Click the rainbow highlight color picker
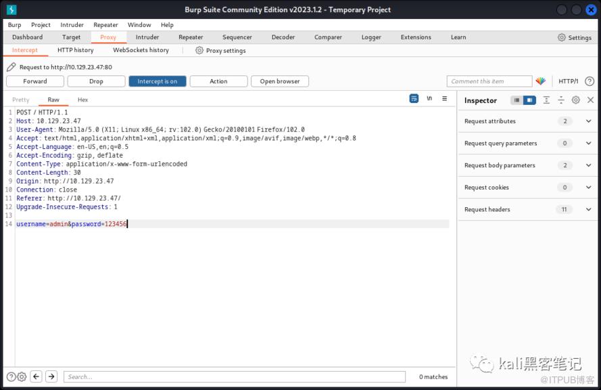This screenshot has width=601, height=390. [540, 81]
